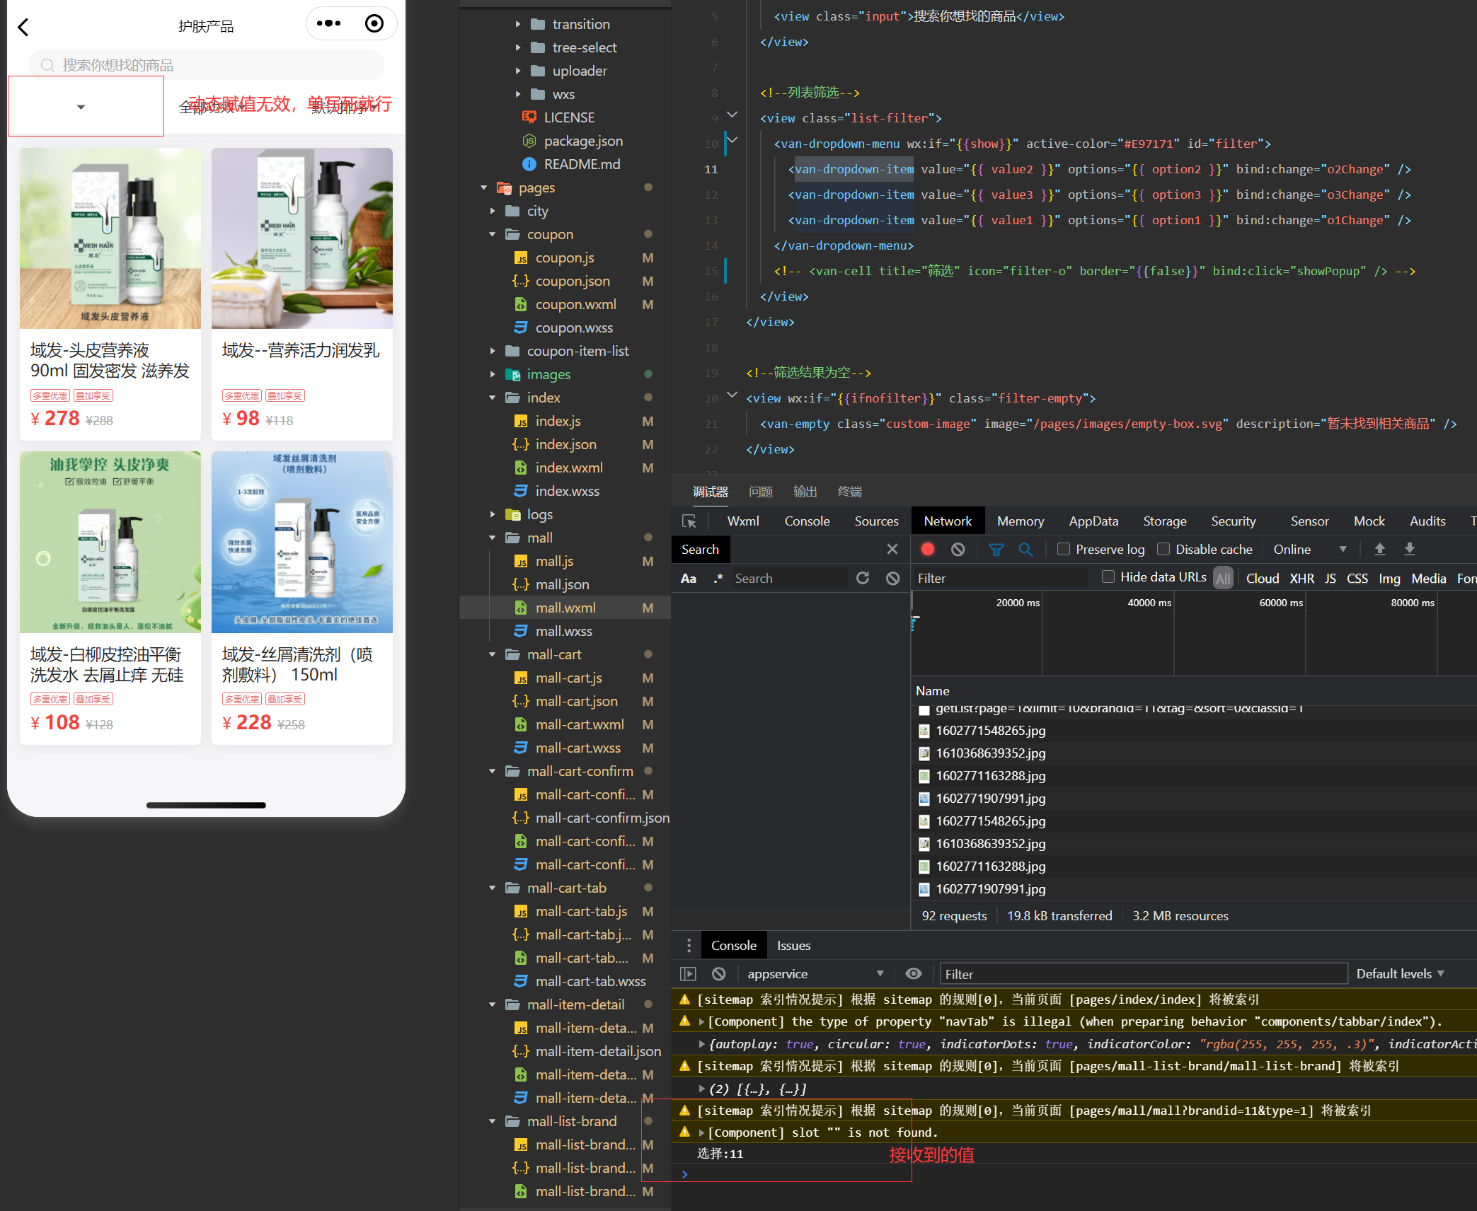Open the Online throttling dropdown
This screenshot has width=1477, height=1211.
click(x=1309, y=550)
